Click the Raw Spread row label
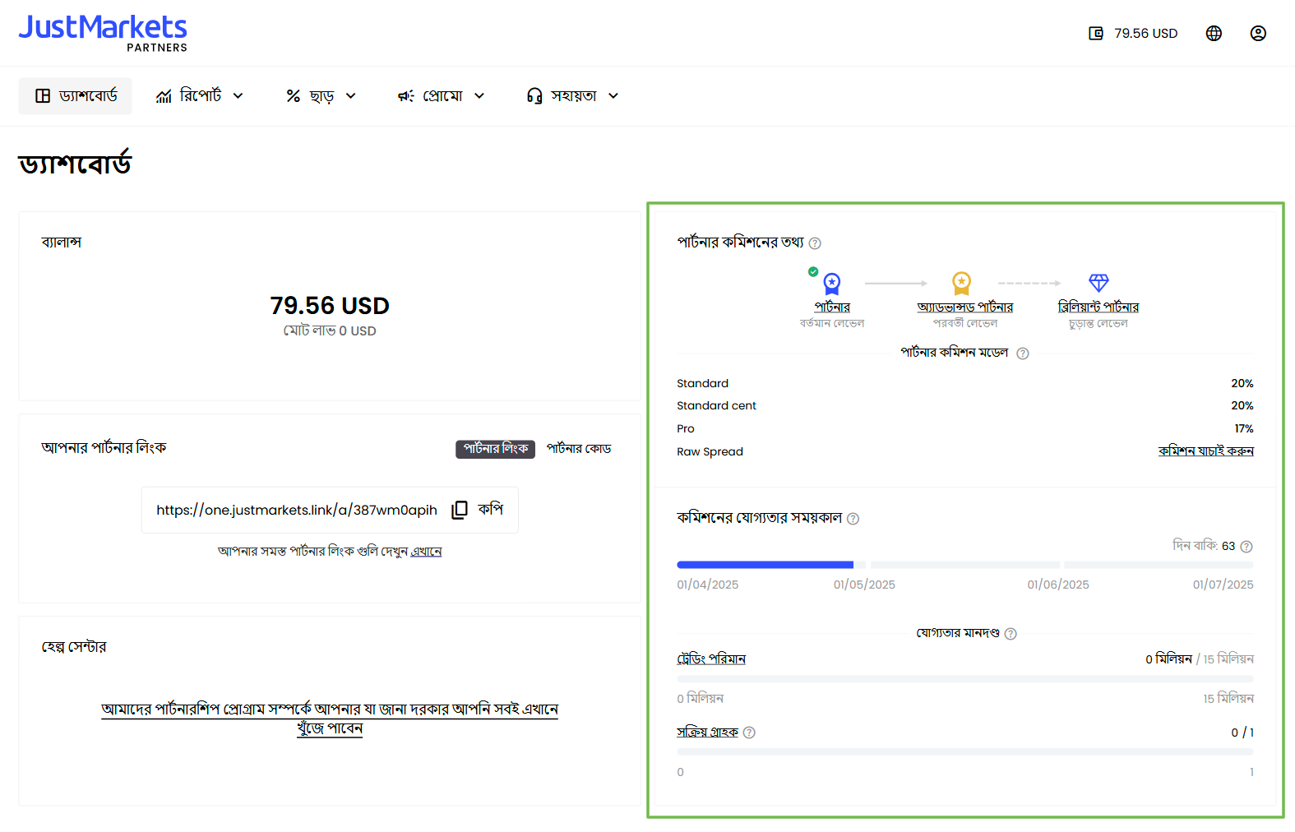The width and height of the screenshot is (1295, 832). (710, 452)
